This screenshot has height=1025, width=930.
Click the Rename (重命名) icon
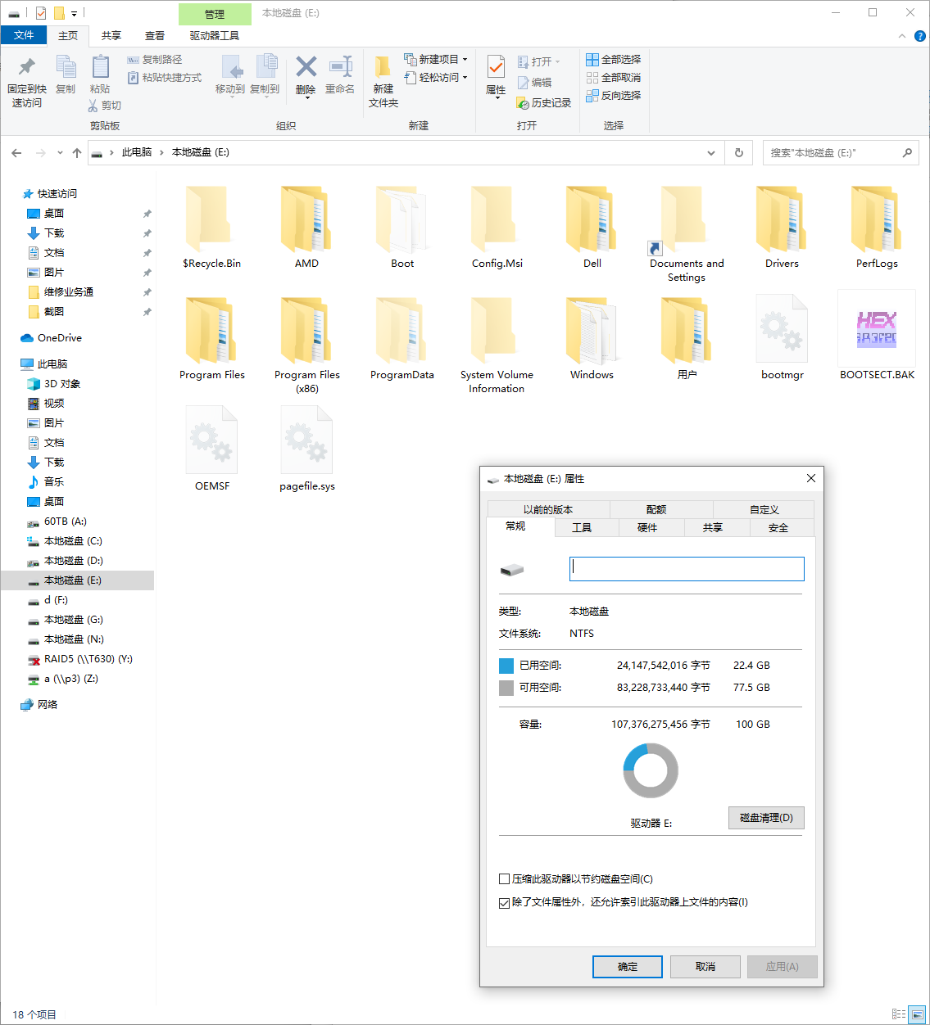tap(340, 69)
